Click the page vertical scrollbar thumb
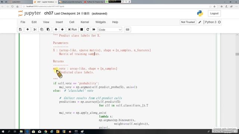The image size is (239, 134). click(x=237, y=54)
